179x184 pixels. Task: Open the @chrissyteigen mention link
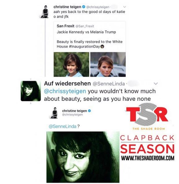[x=65, y=91]
